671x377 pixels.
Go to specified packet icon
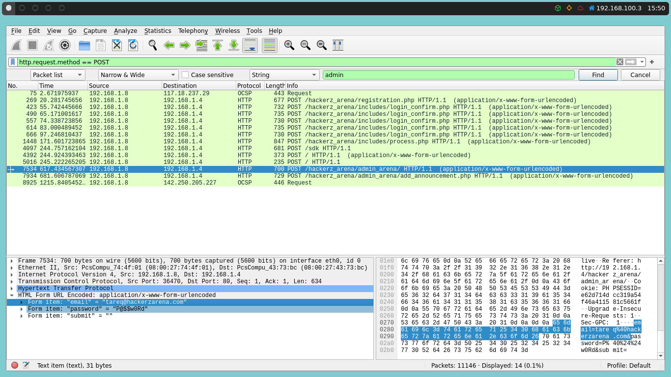pyautogui.click(x=201, y=45)
